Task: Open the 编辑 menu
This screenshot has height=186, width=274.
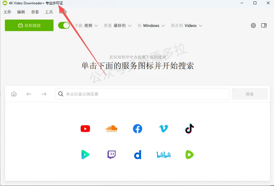Action: [x=21, y=12]
